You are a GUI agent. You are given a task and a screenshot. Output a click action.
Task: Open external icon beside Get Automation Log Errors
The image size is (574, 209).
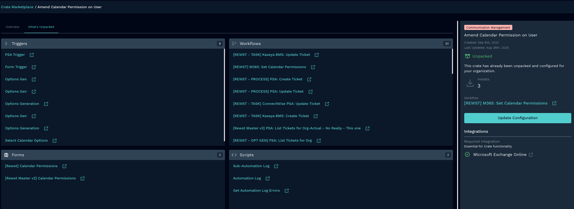pos(287,191)
